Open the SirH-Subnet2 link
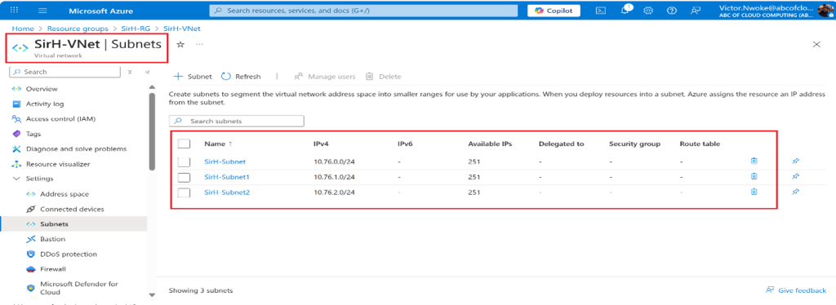This screenshot has height=305, width=836. 227,192
